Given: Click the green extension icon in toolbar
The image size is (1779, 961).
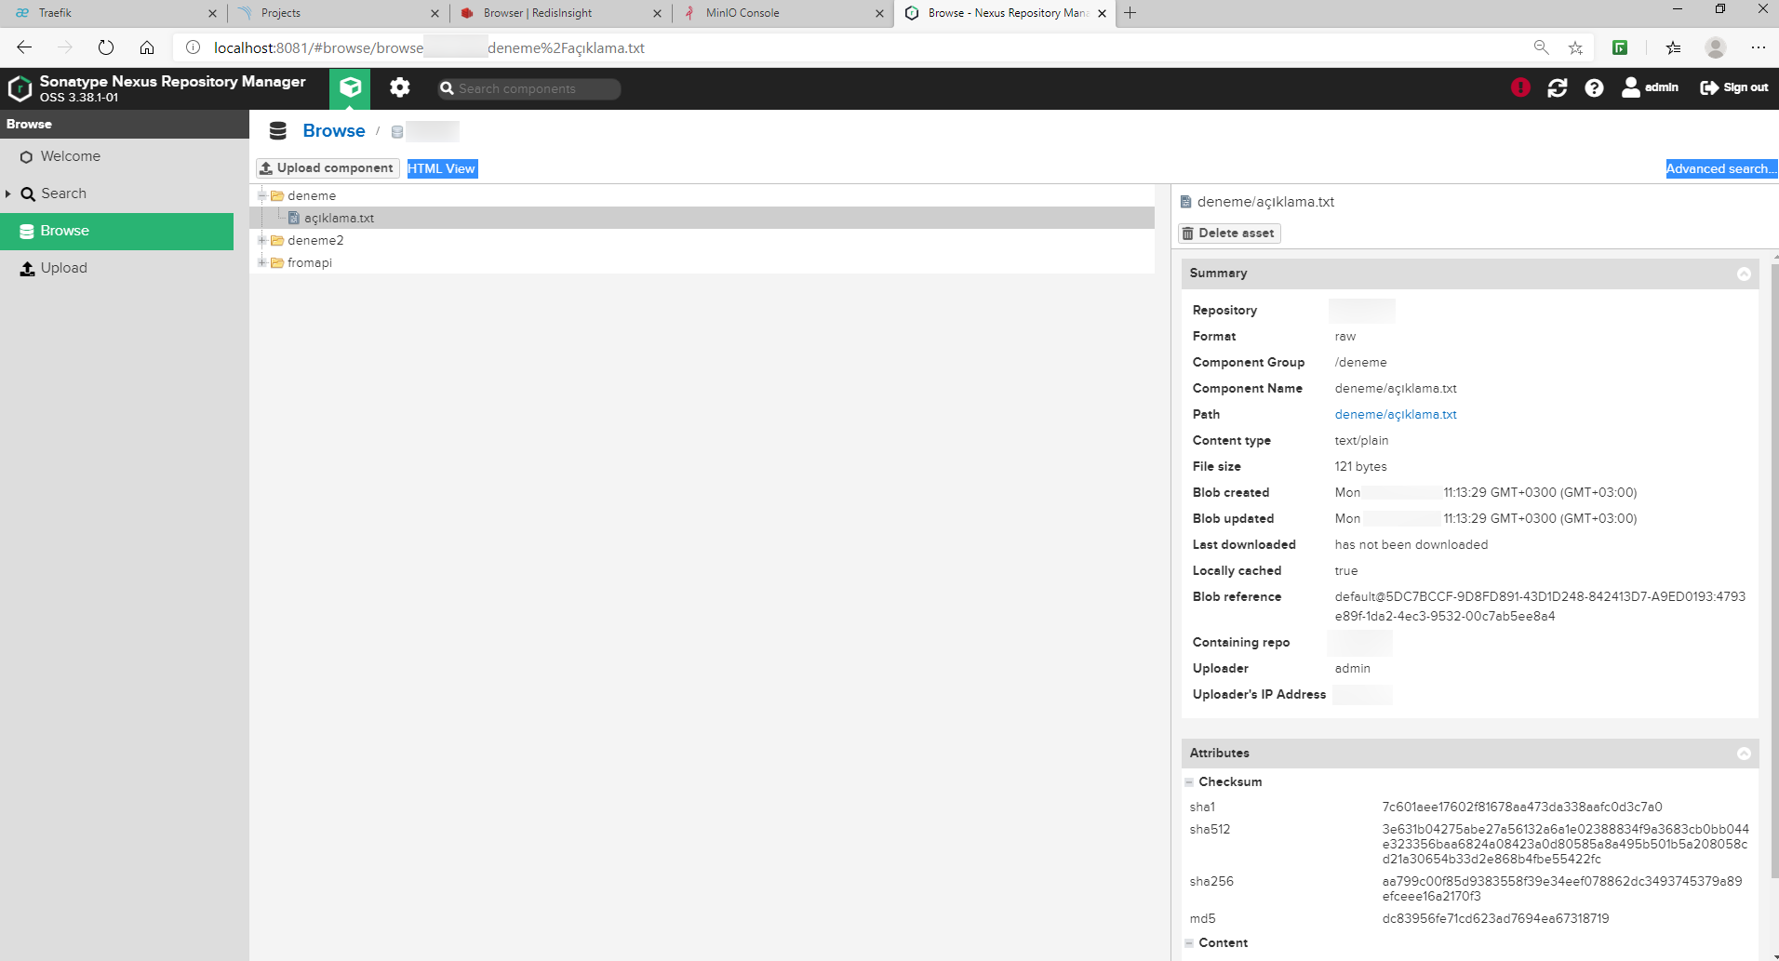Looking at the screenshot, I should pyautogui.click(x=1620, y=47).
